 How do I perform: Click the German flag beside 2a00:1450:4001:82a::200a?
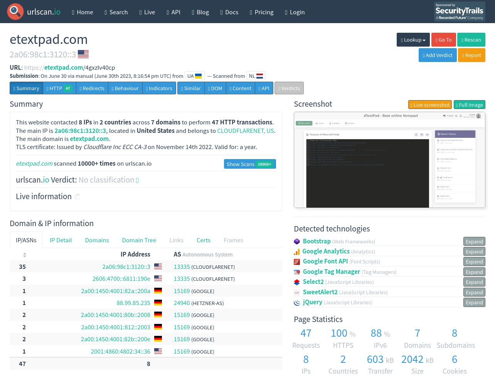point(158,291)
